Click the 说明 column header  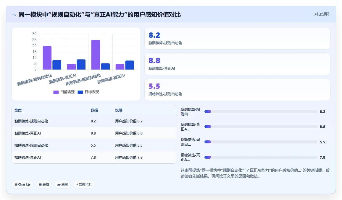119,110
